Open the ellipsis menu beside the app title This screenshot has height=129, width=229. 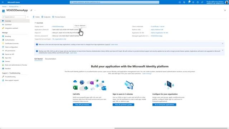pyautogui.click(x=35, y=10)
